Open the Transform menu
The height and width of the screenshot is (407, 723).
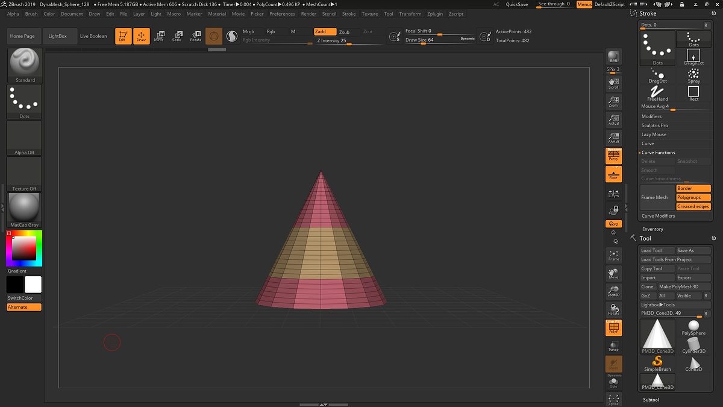click(410, 14)
